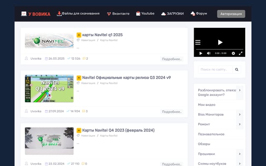The width and height of the screenshot is (266, 166).
Task: Click the cloud icon beside ЗАГРУЗКИ
Action: 163,14
